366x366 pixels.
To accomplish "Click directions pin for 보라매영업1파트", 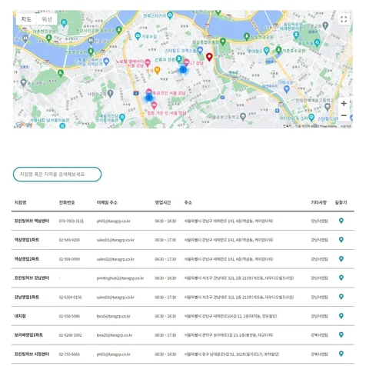I will (x=341, y=334).
